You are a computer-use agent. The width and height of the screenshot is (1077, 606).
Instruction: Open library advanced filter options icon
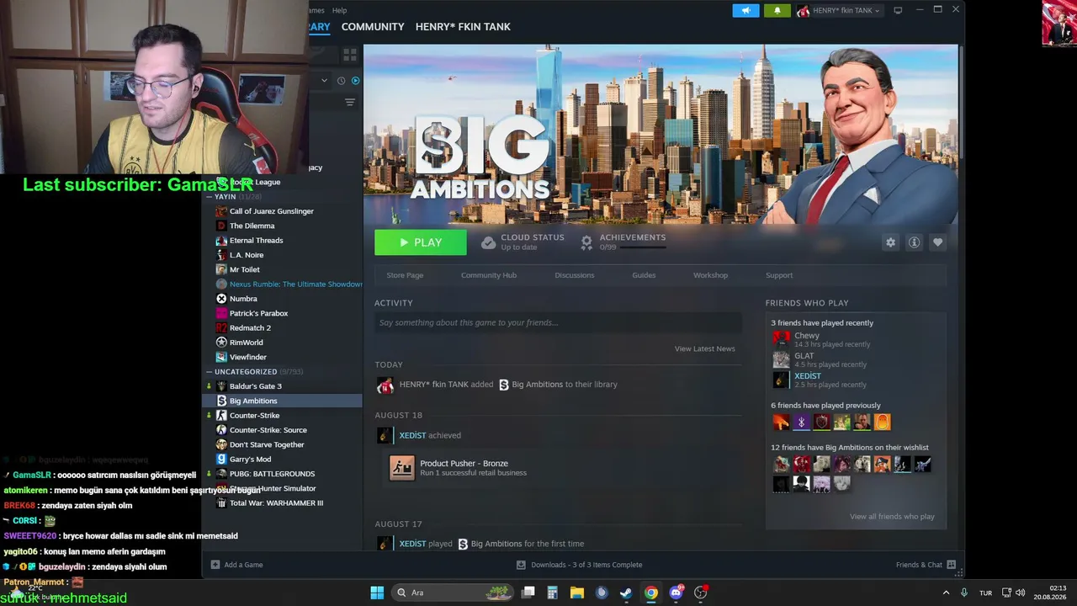(350, 102)
